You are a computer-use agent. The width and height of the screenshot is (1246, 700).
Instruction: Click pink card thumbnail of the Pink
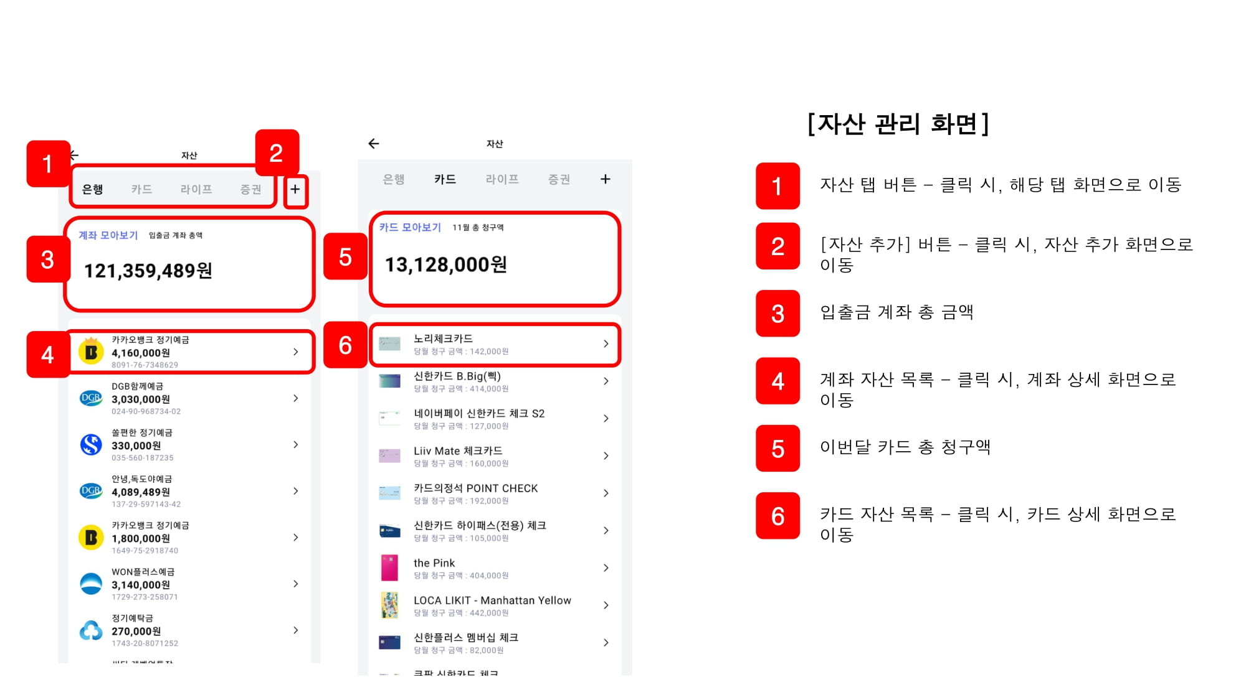pyautogui.click(x=389, y=568)
